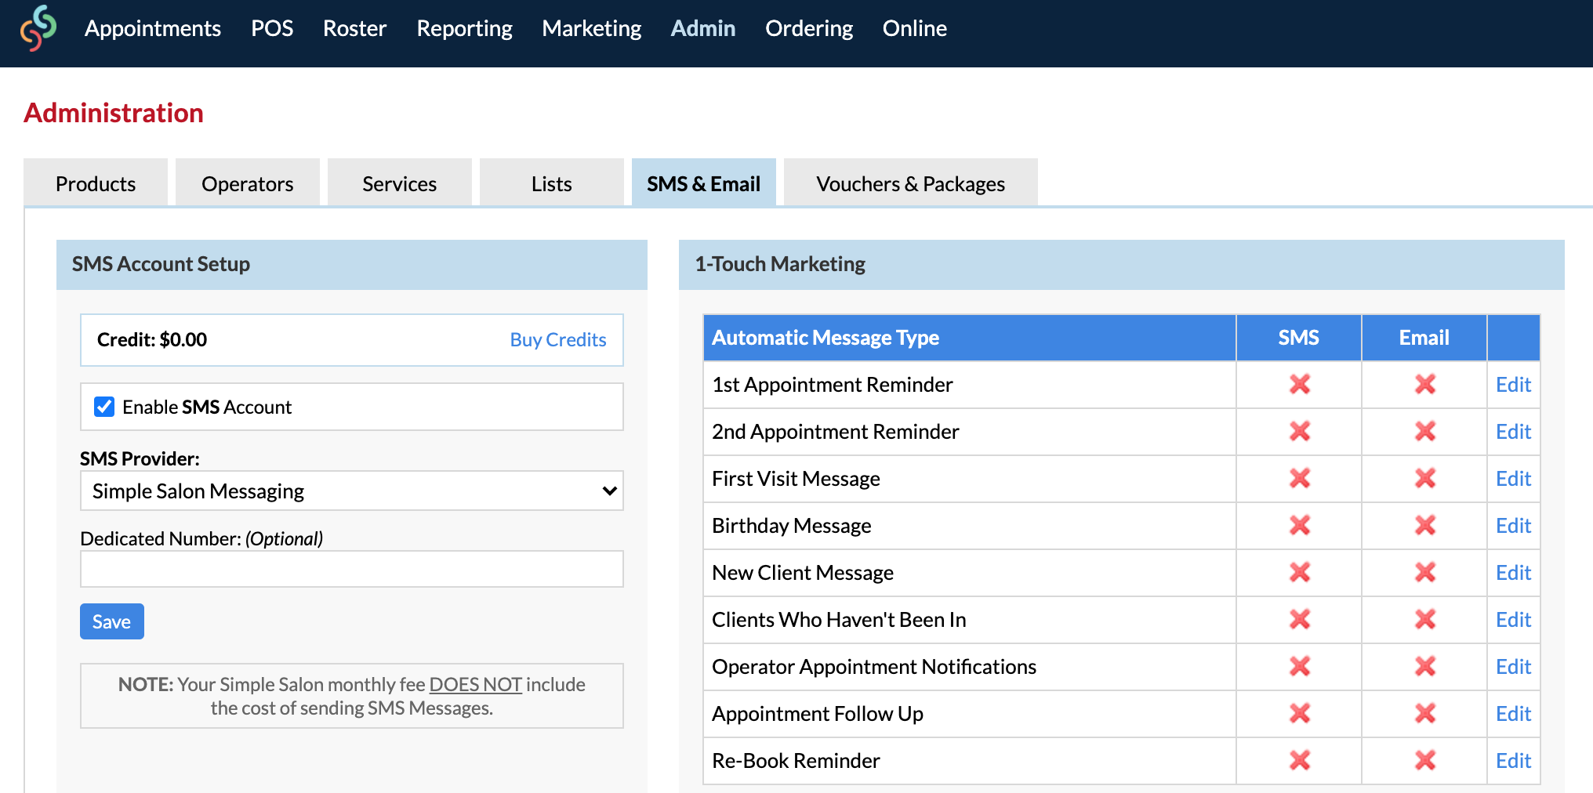Edit the 2nd Appointment Reminder message
This screenshot has height=793, width=1593.
(x=1513, y=431)
